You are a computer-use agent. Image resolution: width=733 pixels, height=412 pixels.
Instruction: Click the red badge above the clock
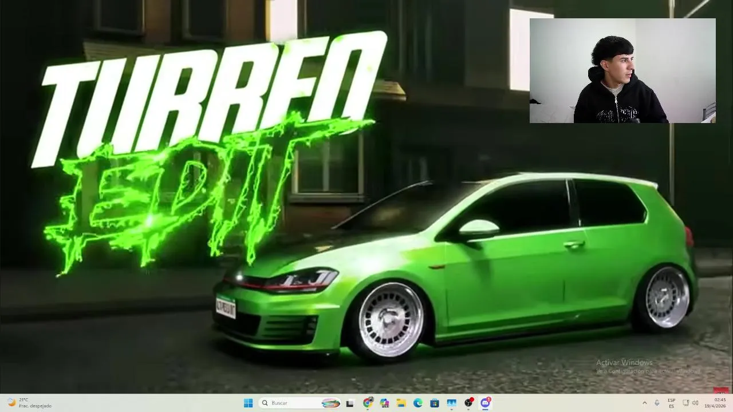720,391
